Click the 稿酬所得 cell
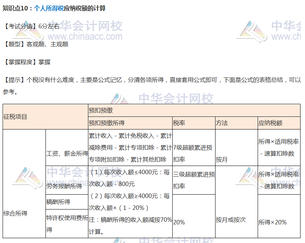 67,202
